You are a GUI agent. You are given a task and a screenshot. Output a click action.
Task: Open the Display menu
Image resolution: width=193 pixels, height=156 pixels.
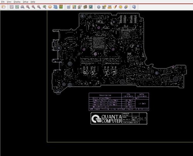17,2
